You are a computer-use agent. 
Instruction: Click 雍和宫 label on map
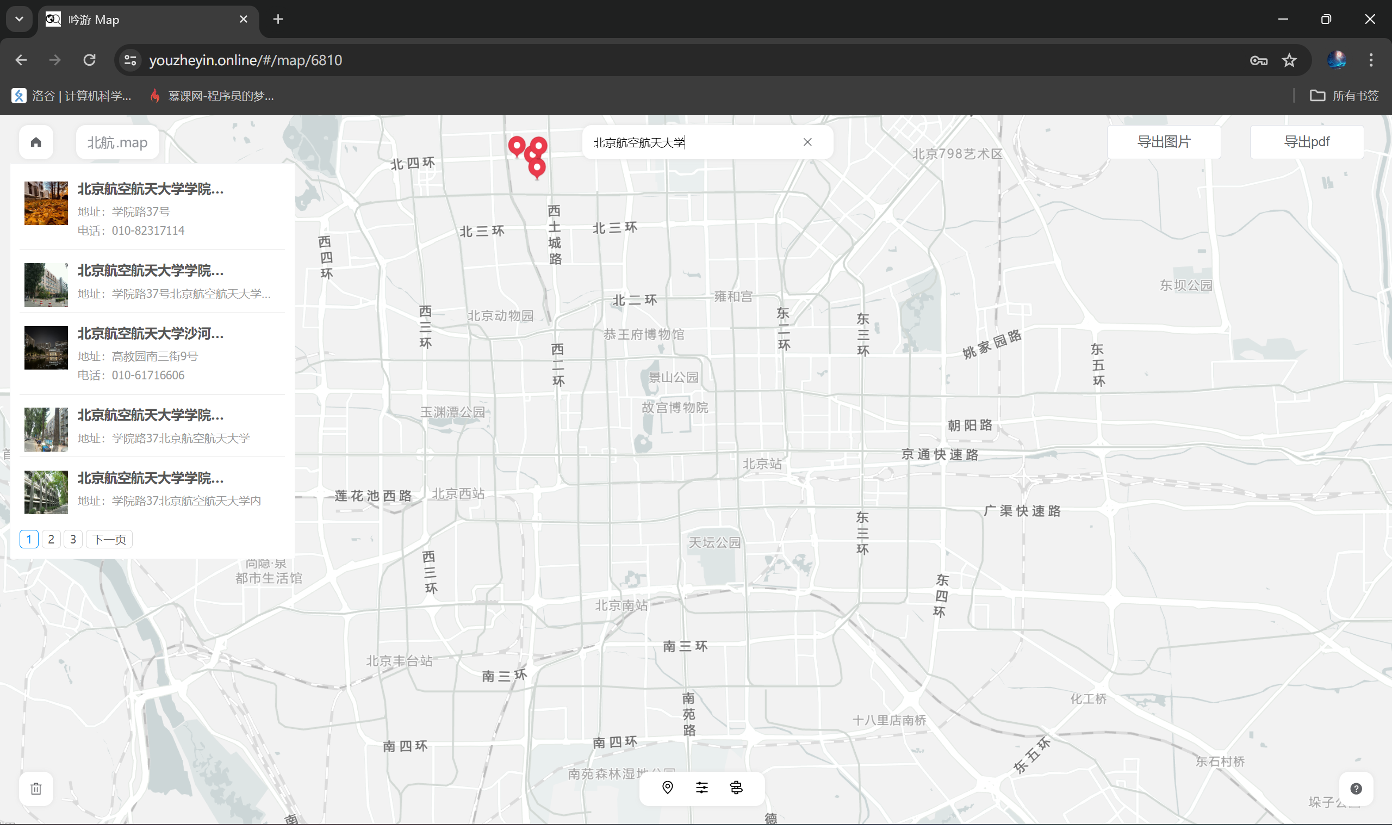coord(734,297)
